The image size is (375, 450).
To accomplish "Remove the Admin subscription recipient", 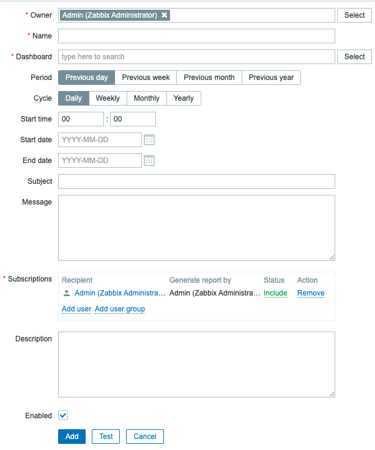I will pos(311,293).
